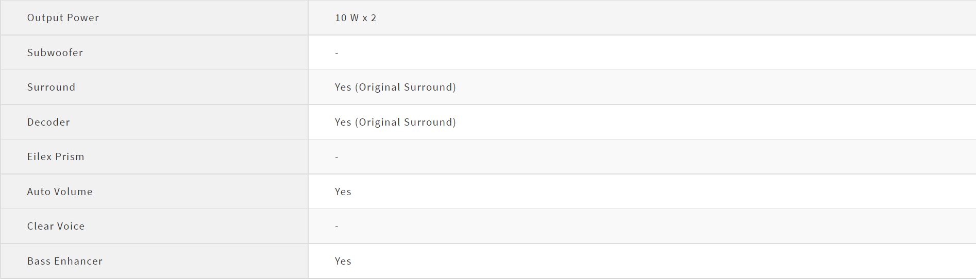The height and width of the screenshot is (279, 976).
Task: Click the Output Power label
Action: point(63,18)
